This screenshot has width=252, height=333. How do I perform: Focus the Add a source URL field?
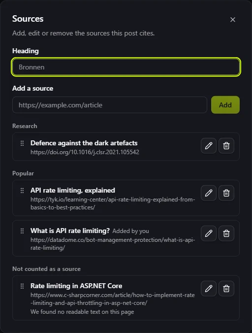[110, 105]
